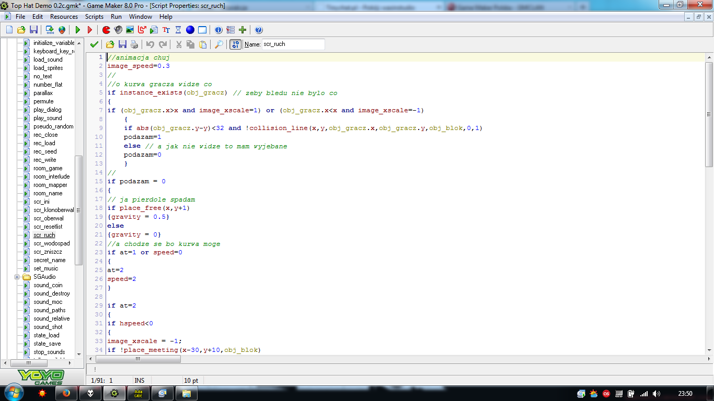The image size is (714, 401).
Task: Add a new font resource
Action: [x=166, y=30]
